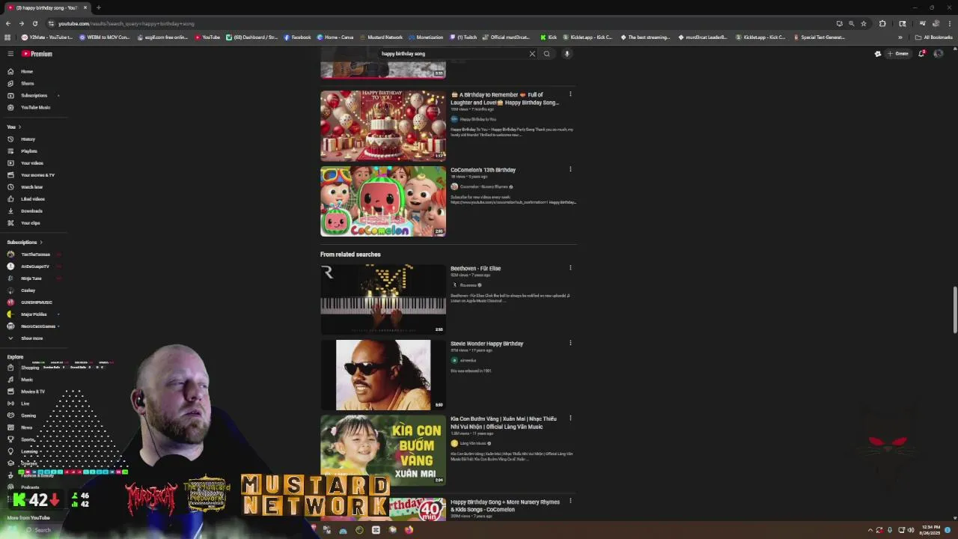
Task: Open the YouTube hamburger guide menu
Action: (x=10, y=54)
